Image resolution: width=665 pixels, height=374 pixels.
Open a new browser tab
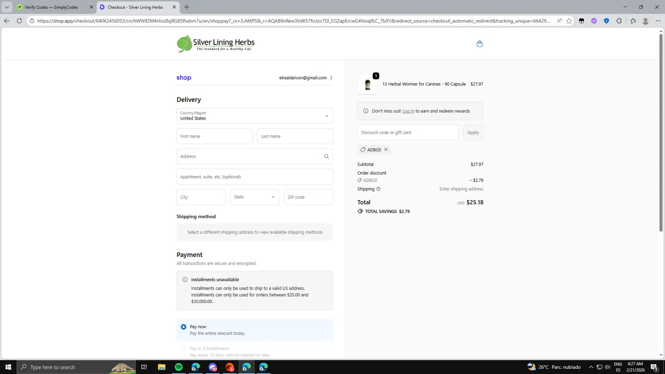click(187, 7)
